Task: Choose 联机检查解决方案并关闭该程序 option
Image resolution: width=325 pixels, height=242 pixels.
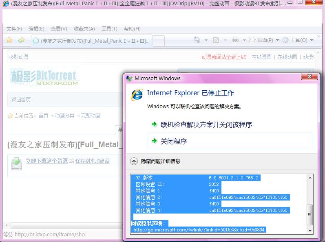Action: 206,124
